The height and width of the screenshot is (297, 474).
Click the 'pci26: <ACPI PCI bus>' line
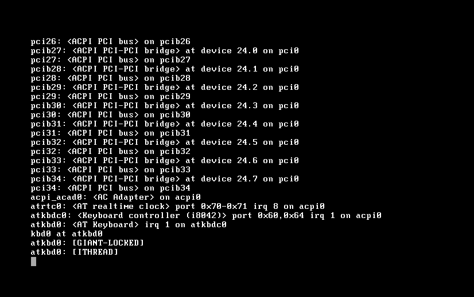[x=111, y=42]
